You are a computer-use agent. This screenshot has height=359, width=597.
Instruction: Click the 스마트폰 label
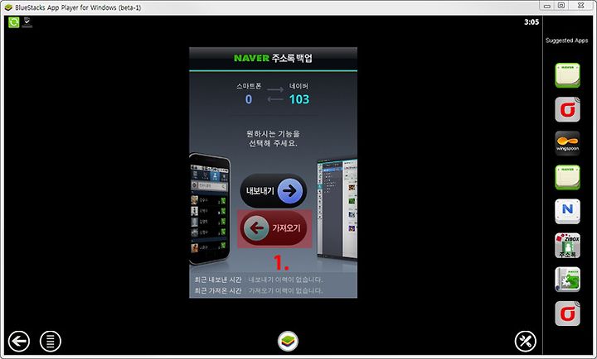(249, 86)
